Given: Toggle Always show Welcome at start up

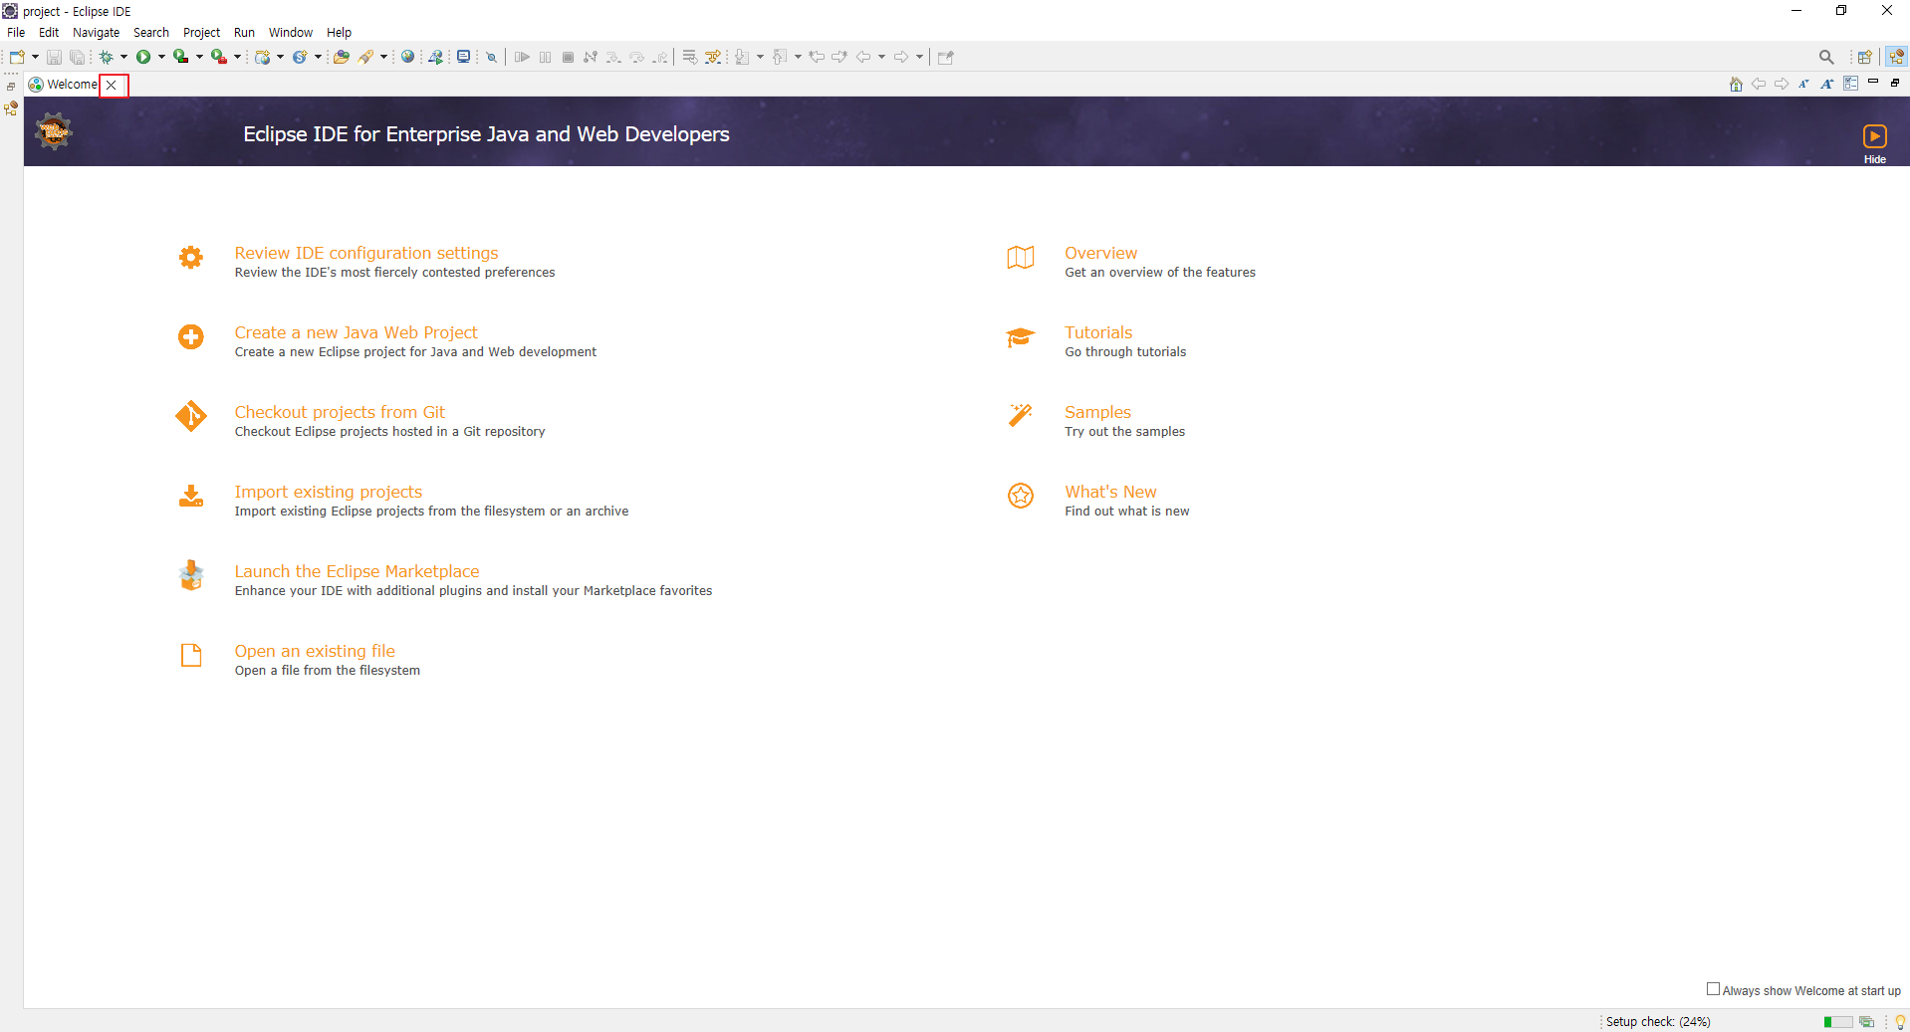Looking at the screenshot, I should [x=1713, y=989].
